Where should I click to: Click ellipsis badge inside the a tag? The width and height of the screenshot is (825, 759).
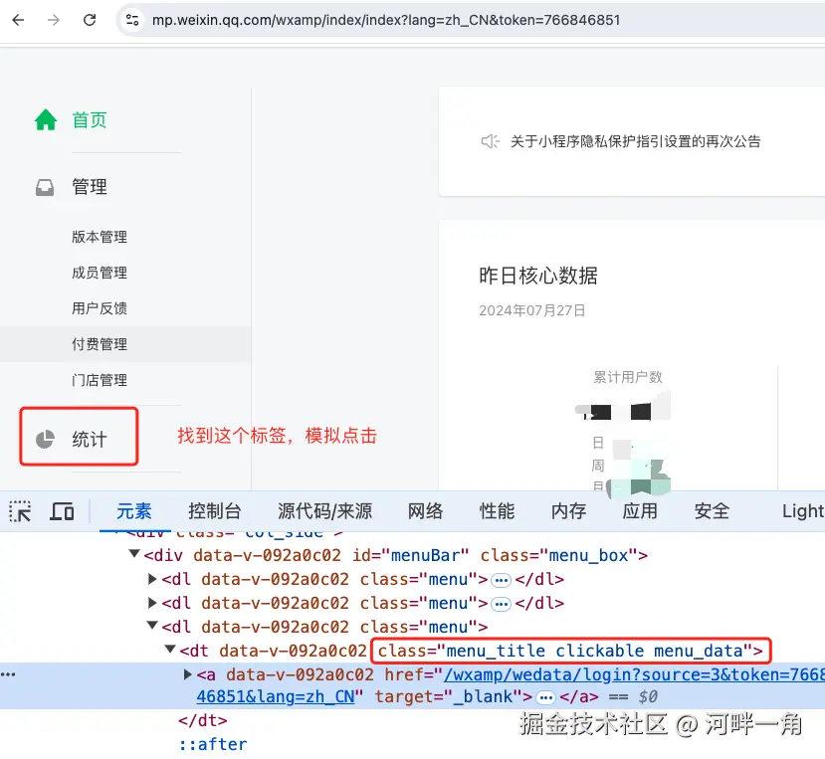[x=545, y=697]
